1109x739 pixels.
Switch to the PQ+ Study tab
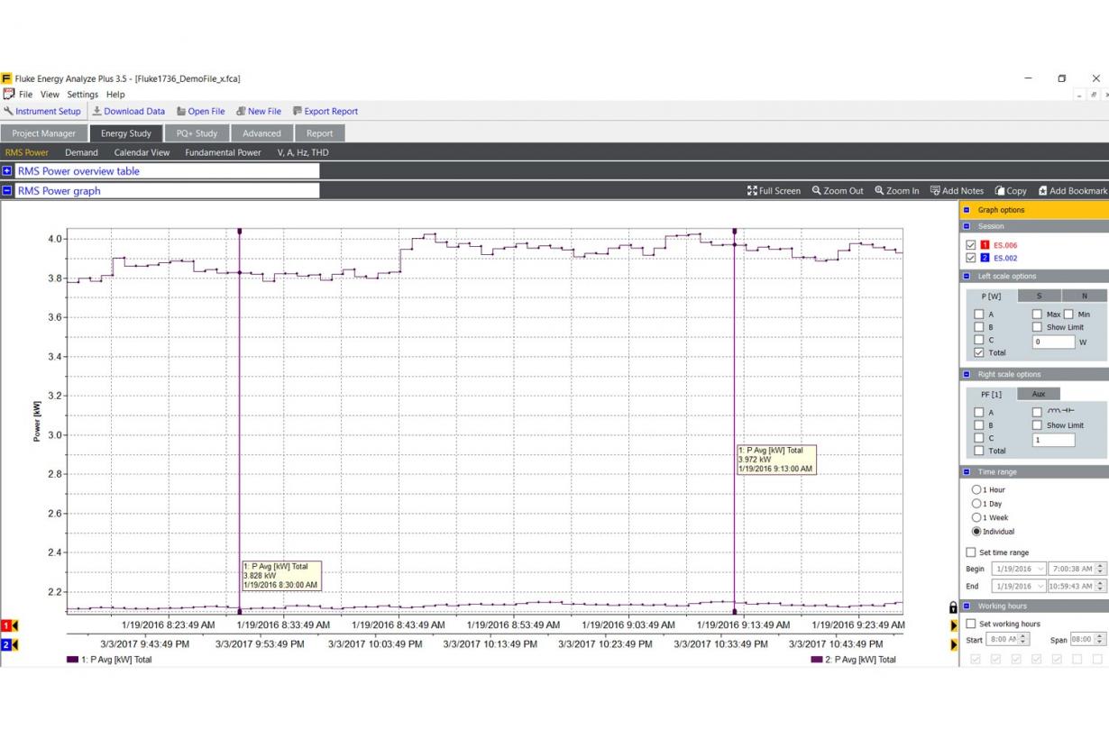tap(197, 132)
